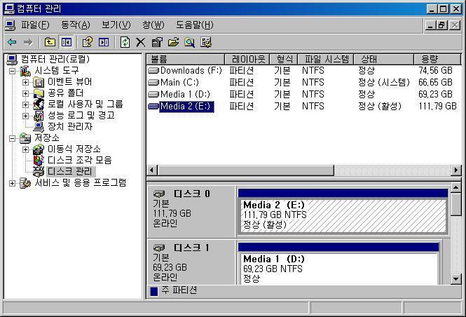The width and height of the screenshot is (466, 317).
Task: Click the action pane icon beside the Help icon
Action: (104, 42)
